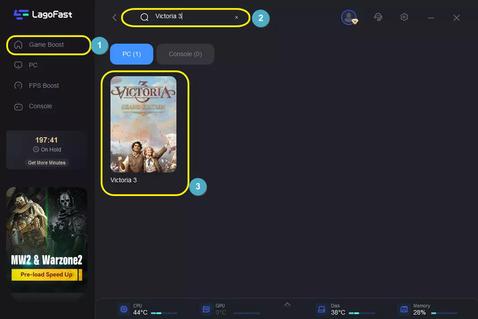Click the LagoFast logo
Viewport: 478px width, 319px height.
pos(43,14)
